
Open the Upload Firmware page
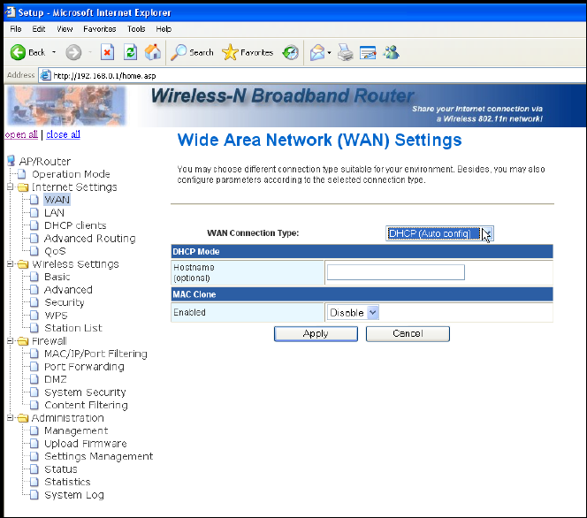click(x=86, y=444)
